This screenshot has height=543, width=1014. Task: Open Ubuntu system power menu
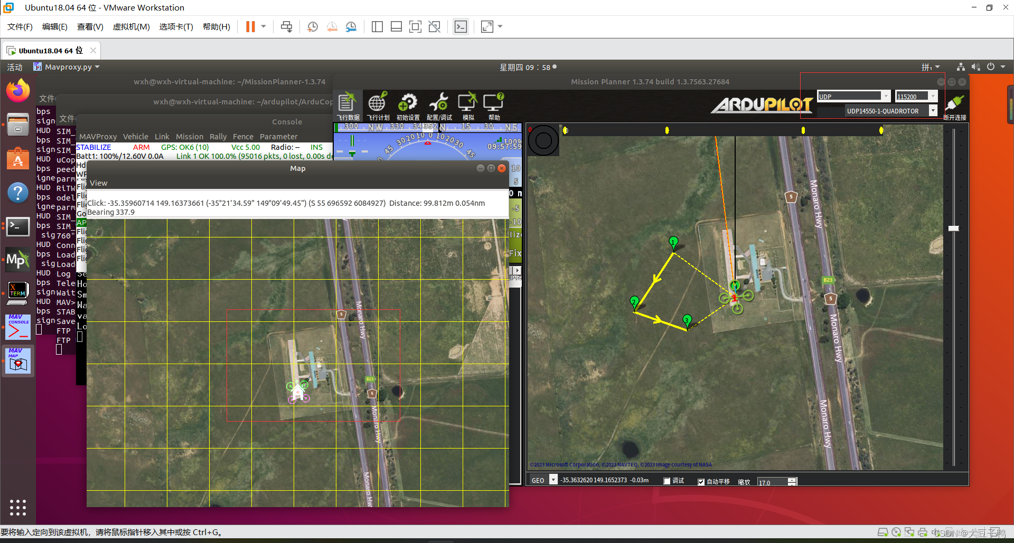point(996,67)
